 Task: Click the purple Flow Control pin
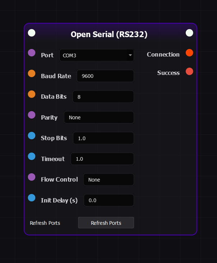(32, 177)
